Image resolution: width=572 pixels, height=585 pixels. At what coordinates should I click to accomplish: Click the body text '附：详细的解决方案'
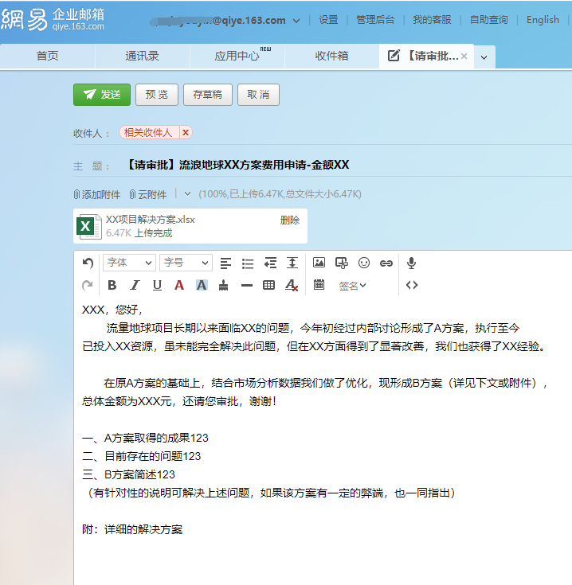point(132,529)
